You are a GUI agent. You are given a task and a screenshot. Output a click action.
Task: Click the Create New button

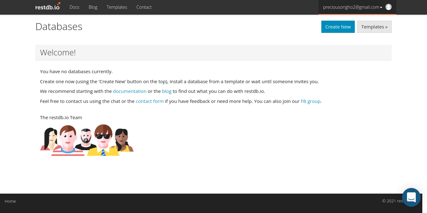[338, 27]
